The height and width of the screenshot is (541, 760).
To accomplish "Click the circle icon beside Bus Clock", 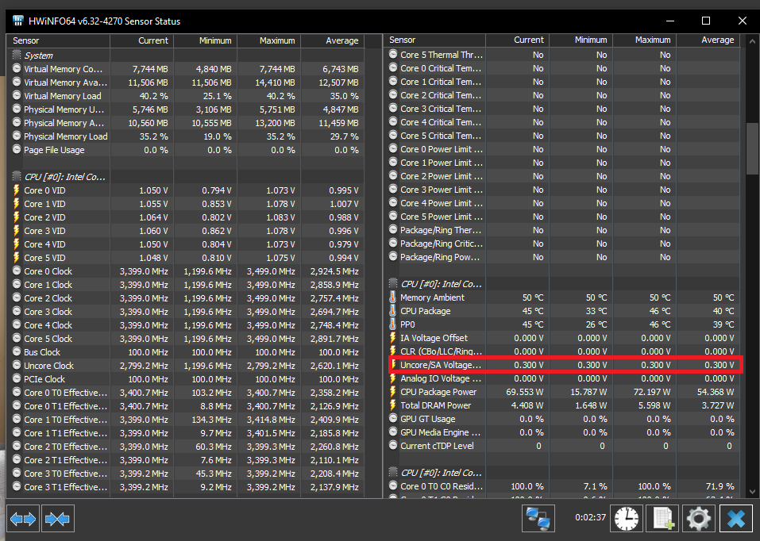I will [17, 351].
